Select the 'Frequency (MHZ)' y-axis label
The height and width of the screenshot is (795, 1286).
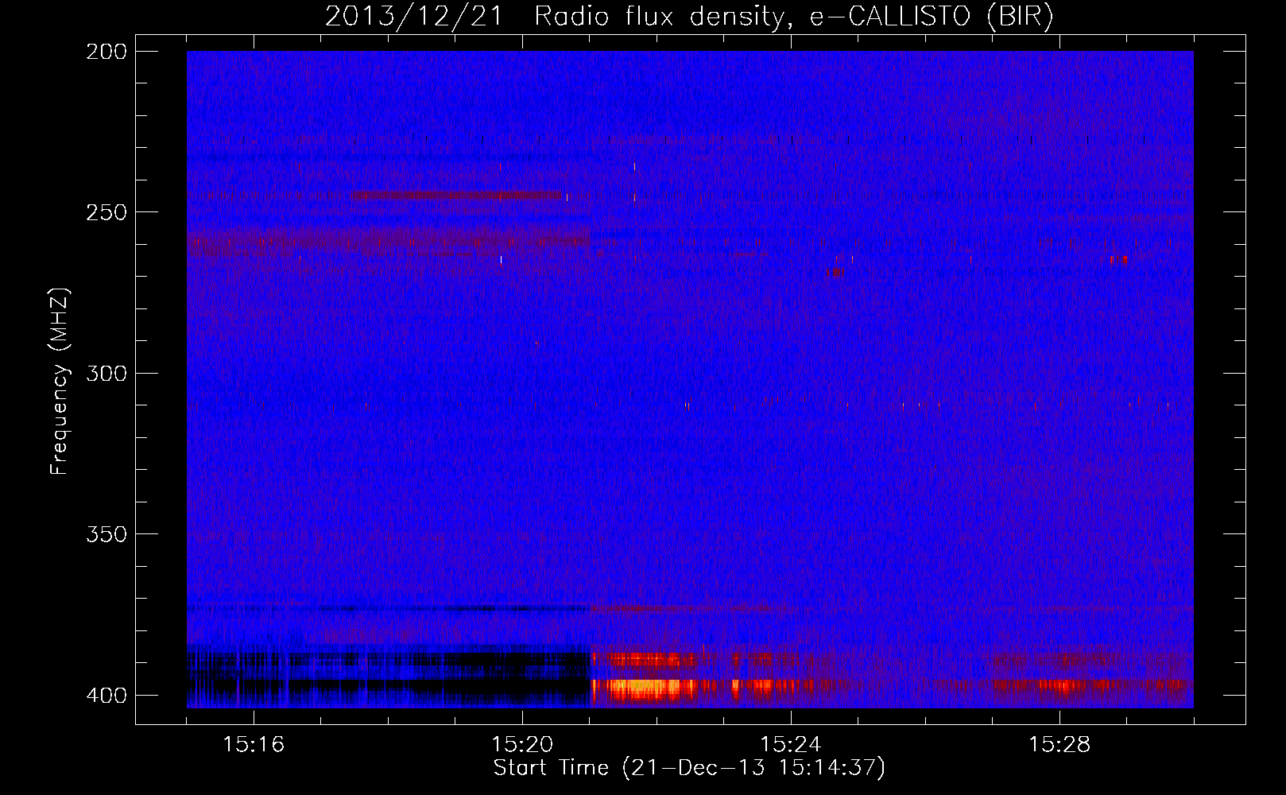click(x=60, y=381)
